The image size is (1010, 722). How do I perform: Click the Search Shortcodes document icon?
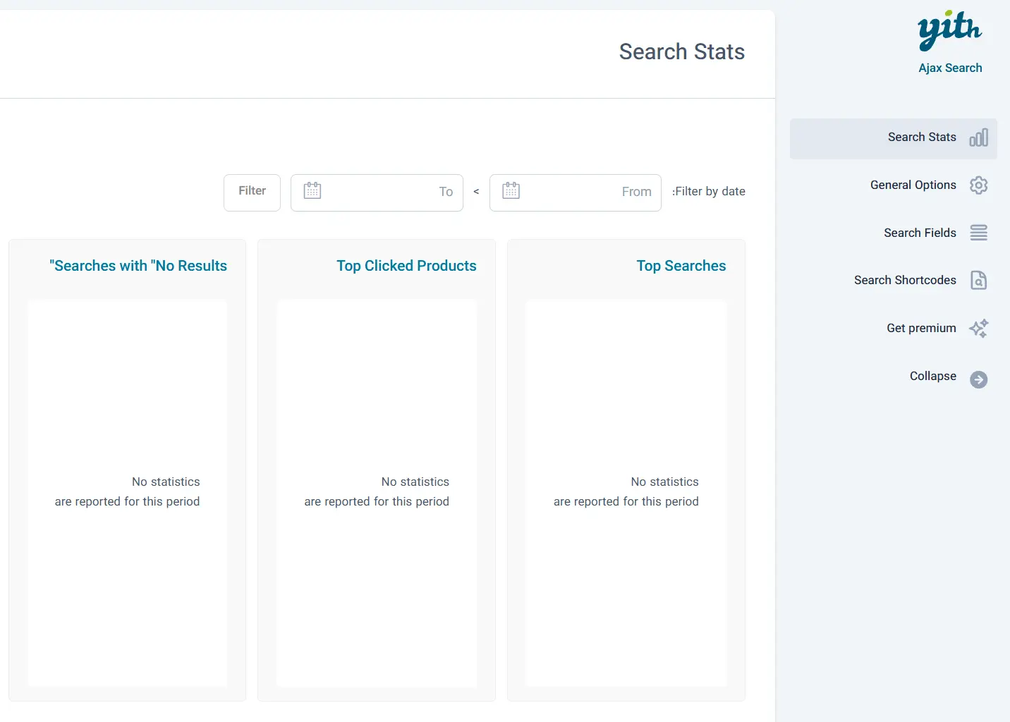978,281
